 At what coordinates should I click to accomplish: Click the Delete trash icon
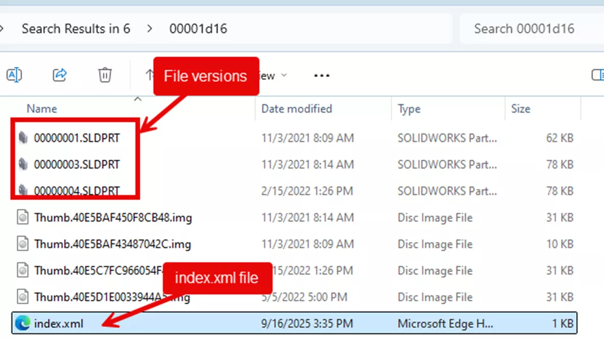click(x=105, y=75)
